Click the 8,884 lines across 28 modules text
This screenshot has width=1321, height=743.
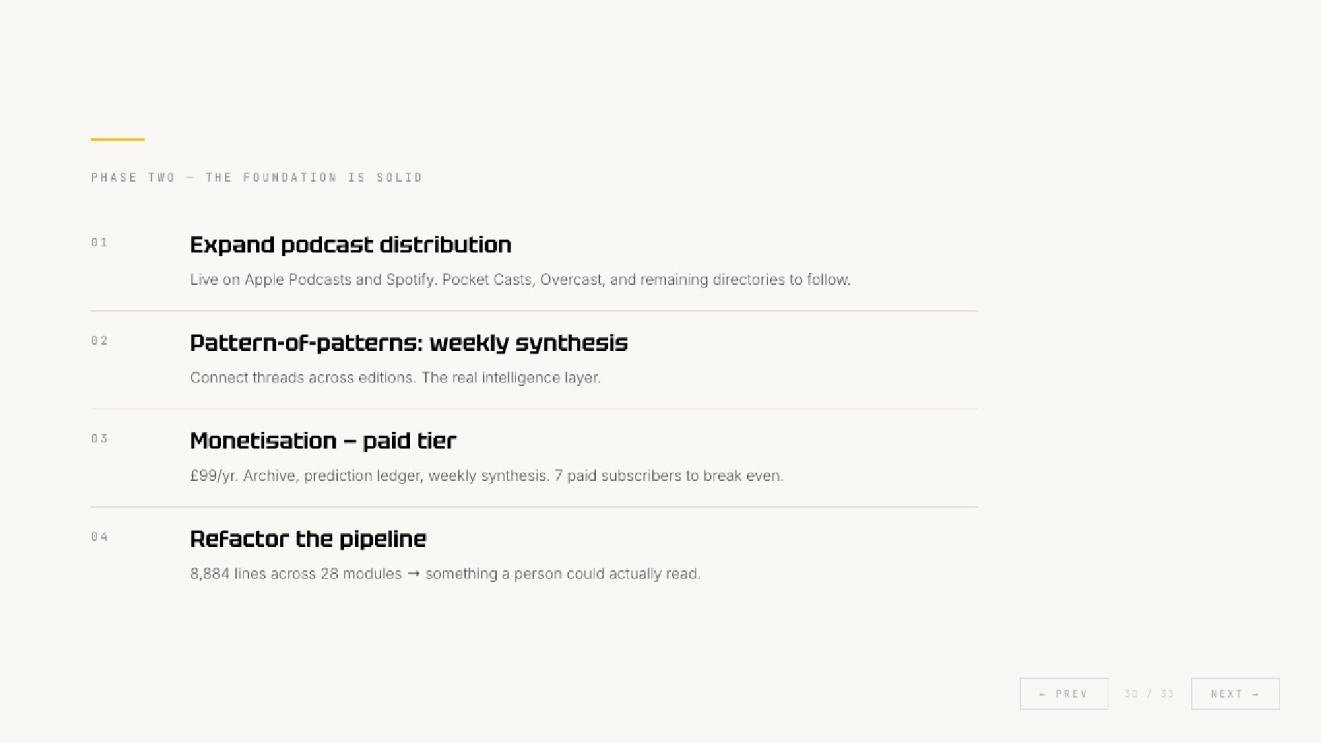pos(296,574)
